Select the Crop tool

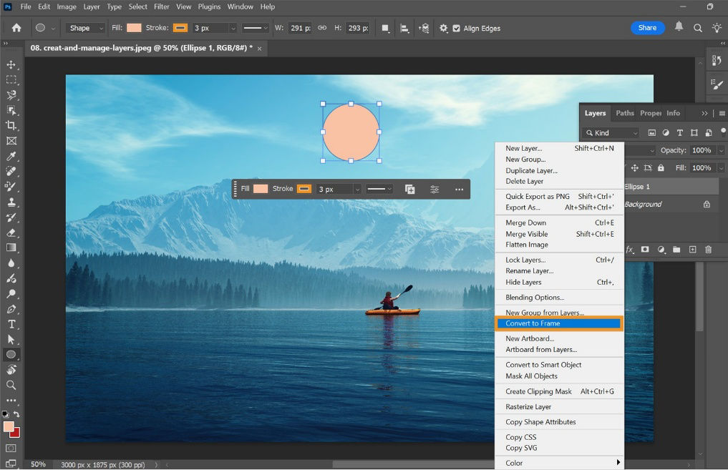tap(11, 125)
